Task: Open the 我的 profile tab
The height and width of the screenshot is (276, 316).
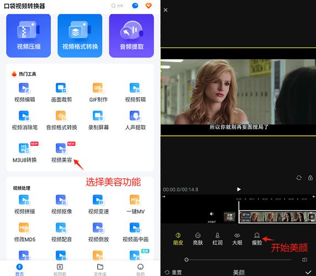Action: pyautogui.click(x=140, y=269)
